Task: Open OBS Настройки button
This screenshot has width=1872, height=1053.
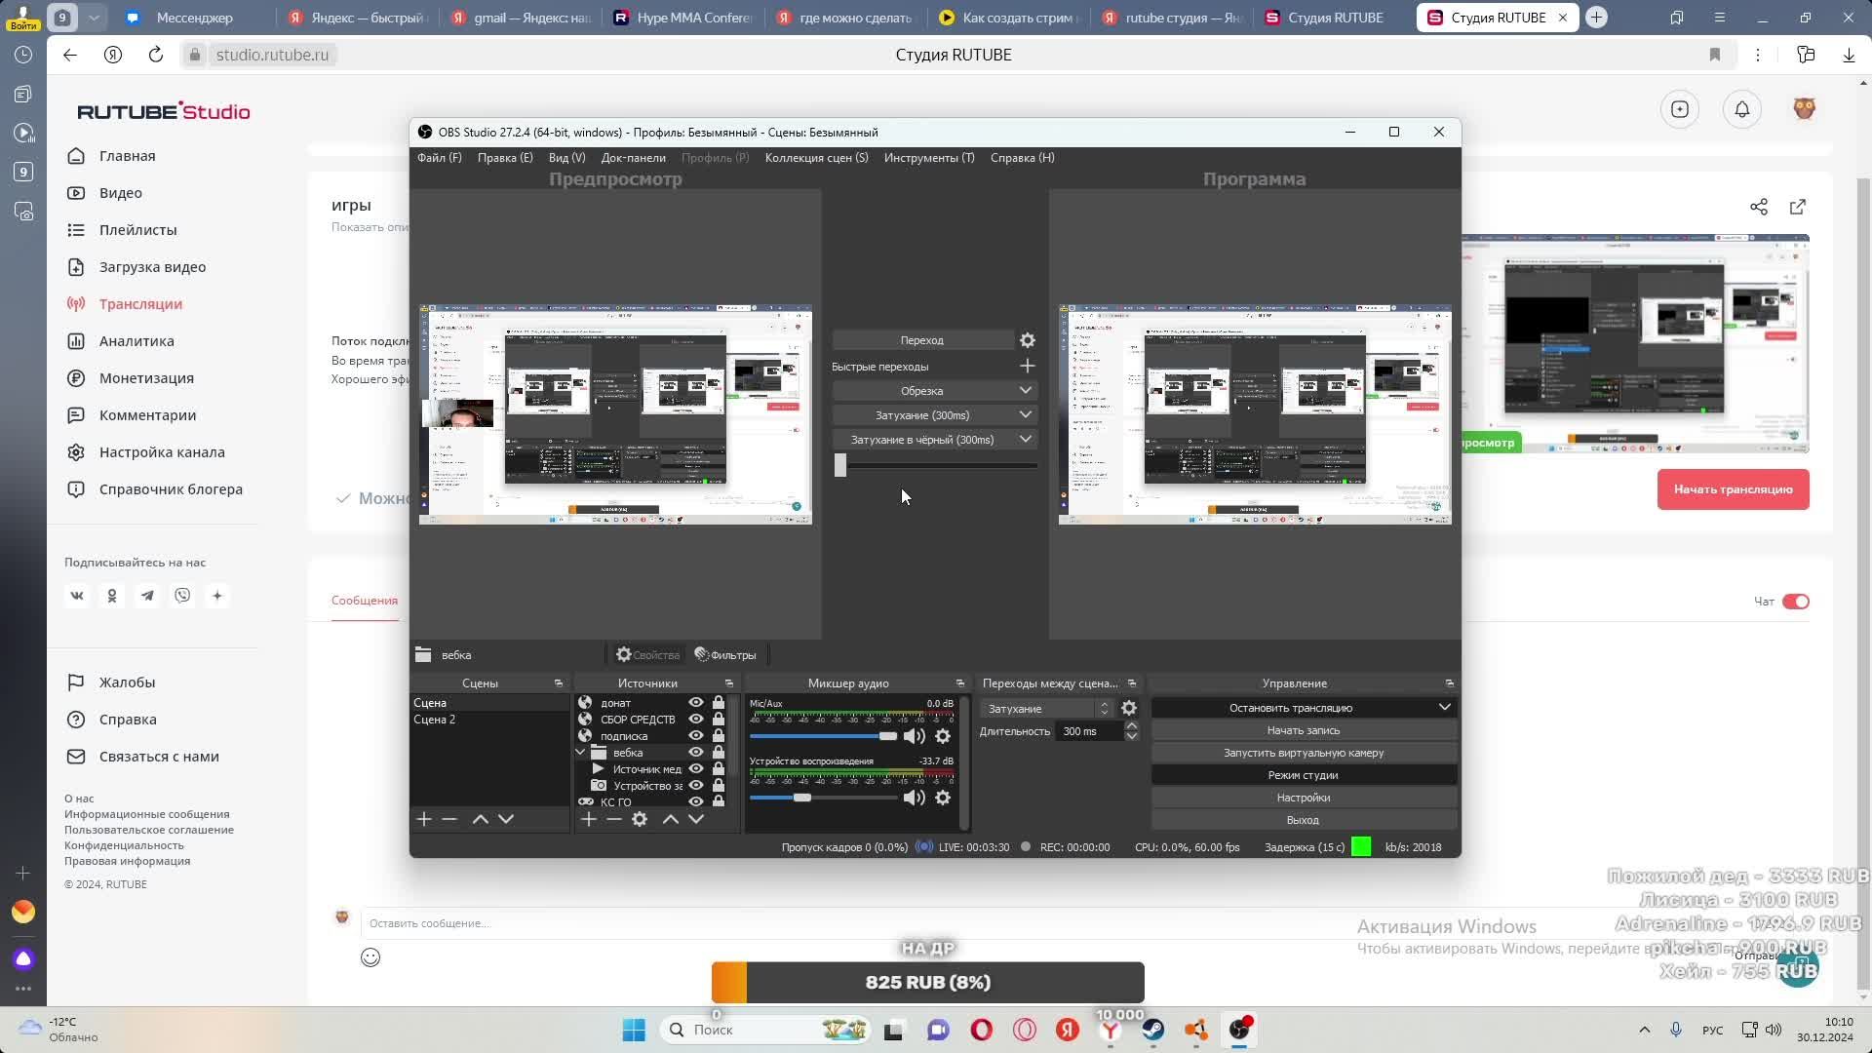Action: pyautogui.click(x=1304, y=798)
